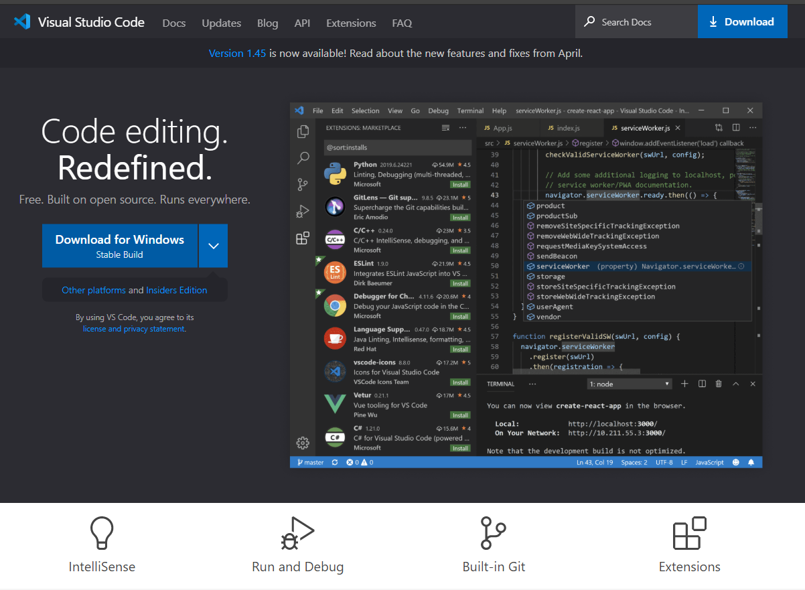Click the Java Language Support extension icon

point(335,338)
